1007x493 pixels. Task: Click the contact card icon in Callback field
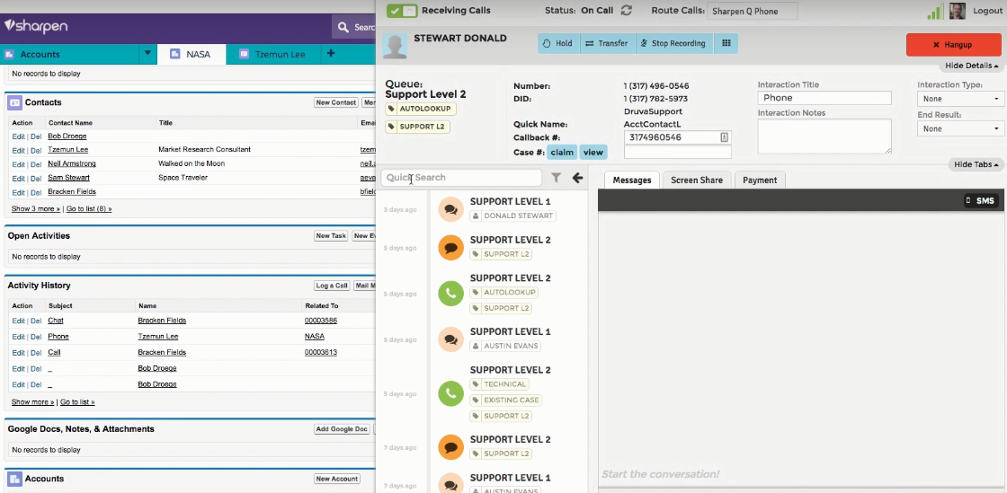pyautogui.click(x=724, y=137)
